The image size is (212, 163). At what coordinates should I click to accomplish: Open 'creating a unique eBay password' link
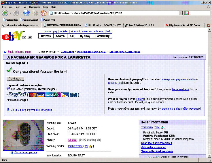(x=181, y=109)
